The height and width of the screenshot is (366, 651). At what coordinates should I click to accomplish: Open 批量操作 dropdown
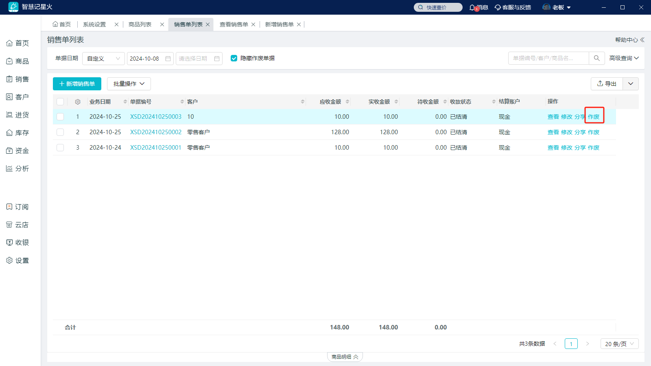(x=129, y=84)
